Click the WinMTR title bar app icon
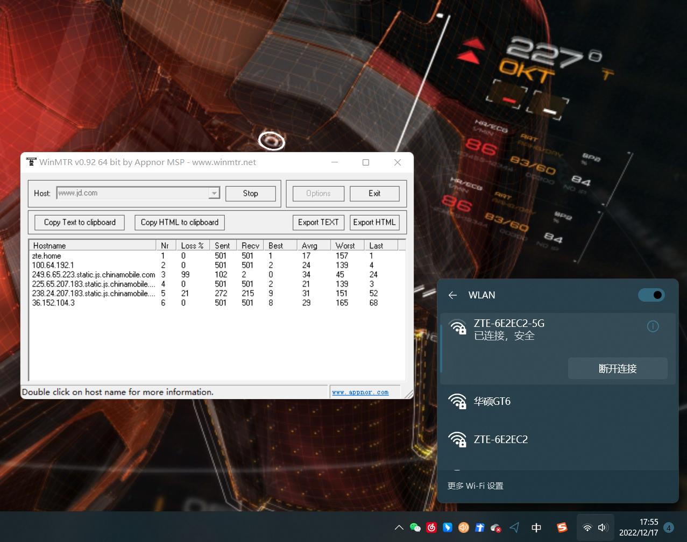 tap(31, 162)
